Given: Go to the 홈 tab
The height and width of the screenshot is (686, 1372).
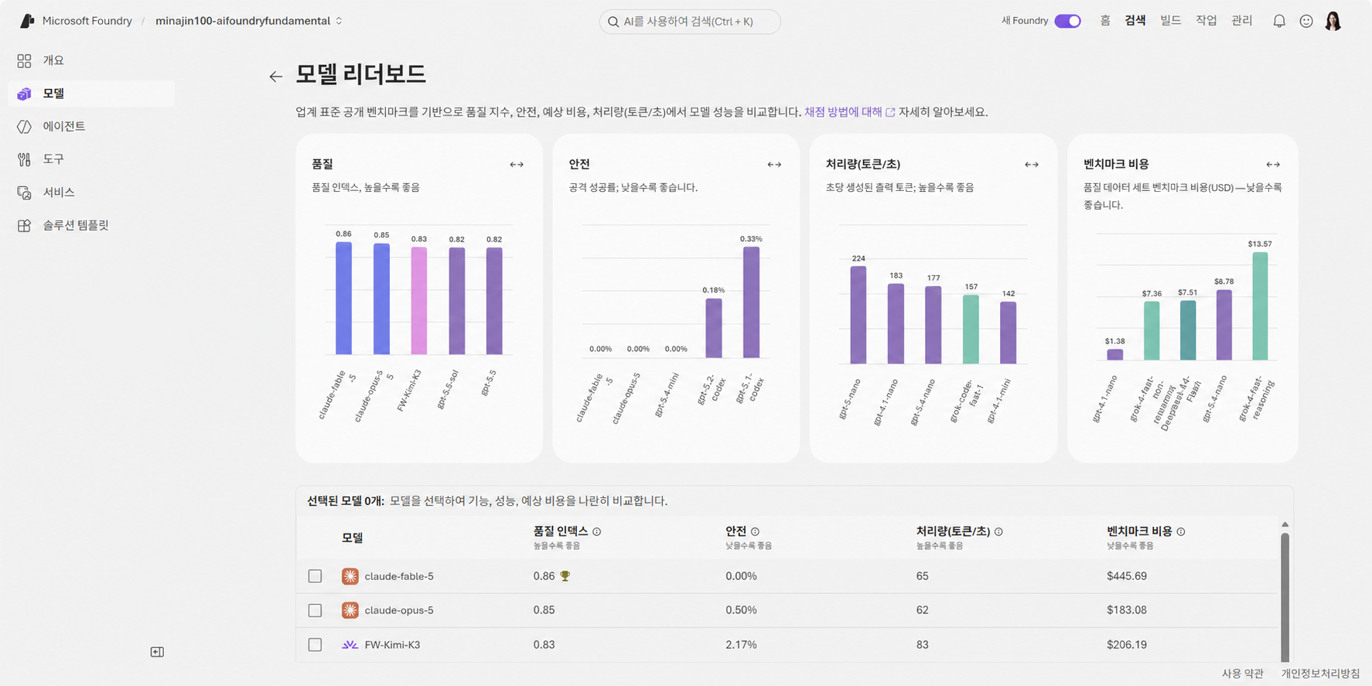Looking at the screenshot, I should click(x=1105, y=21).
